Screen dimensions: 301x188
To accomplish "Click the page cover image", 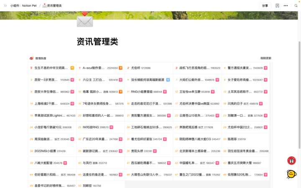I will (x=149, y=15).
